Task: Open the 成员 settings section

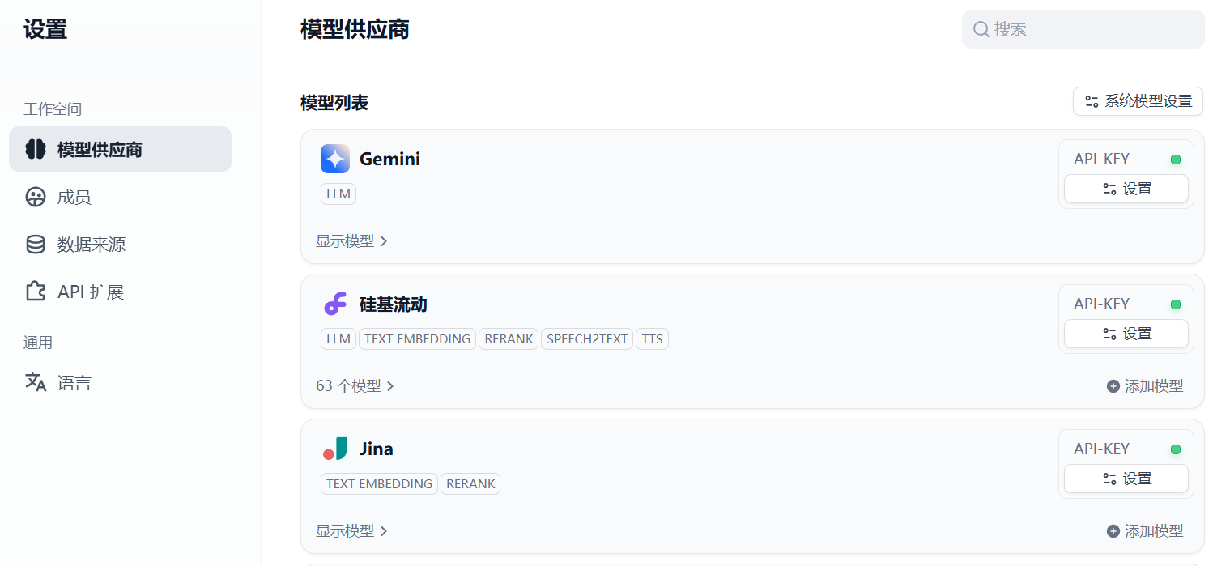Action: [74, 198]
